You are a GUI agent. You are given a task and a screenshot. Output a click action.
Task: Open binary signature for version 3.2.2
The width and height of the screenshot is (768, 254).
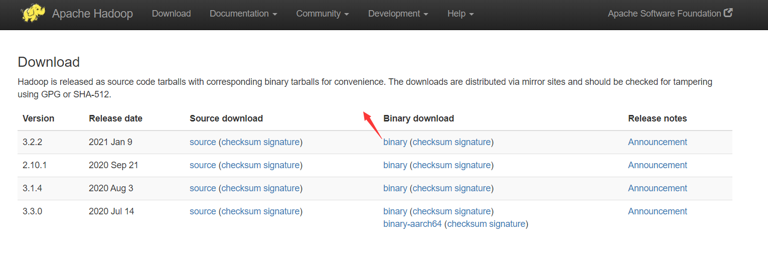473,142
